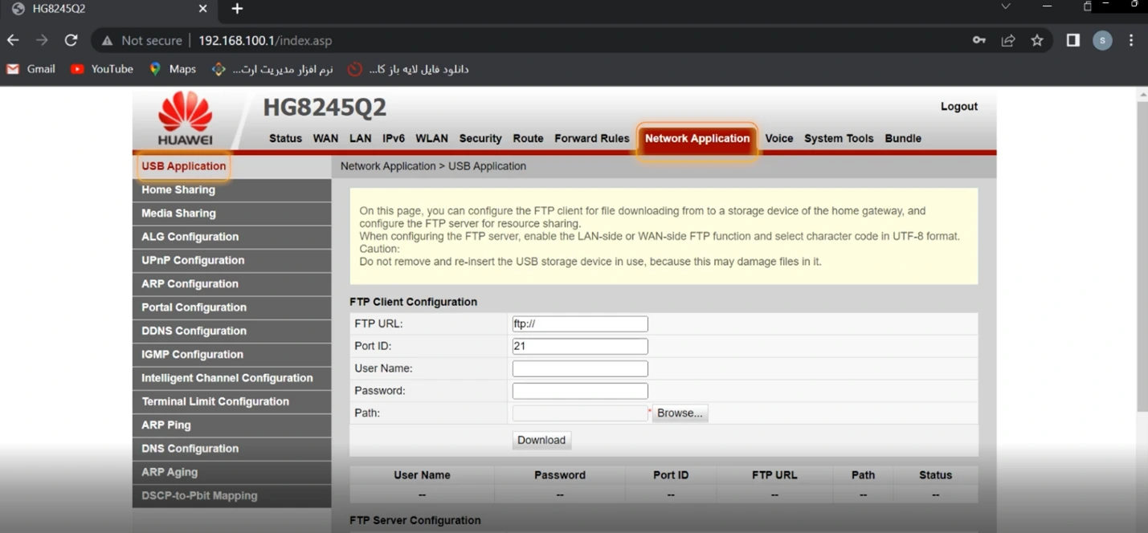1148x533 pixels.
Task: Open the WAN tab
Action: coord(325,138)
